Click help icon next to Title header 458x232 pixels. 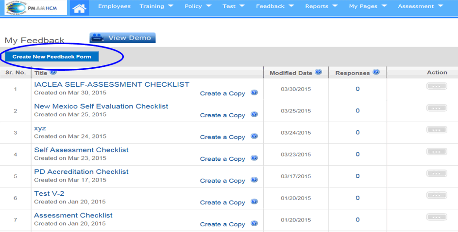pyautogui.click(x=53, y=73)
